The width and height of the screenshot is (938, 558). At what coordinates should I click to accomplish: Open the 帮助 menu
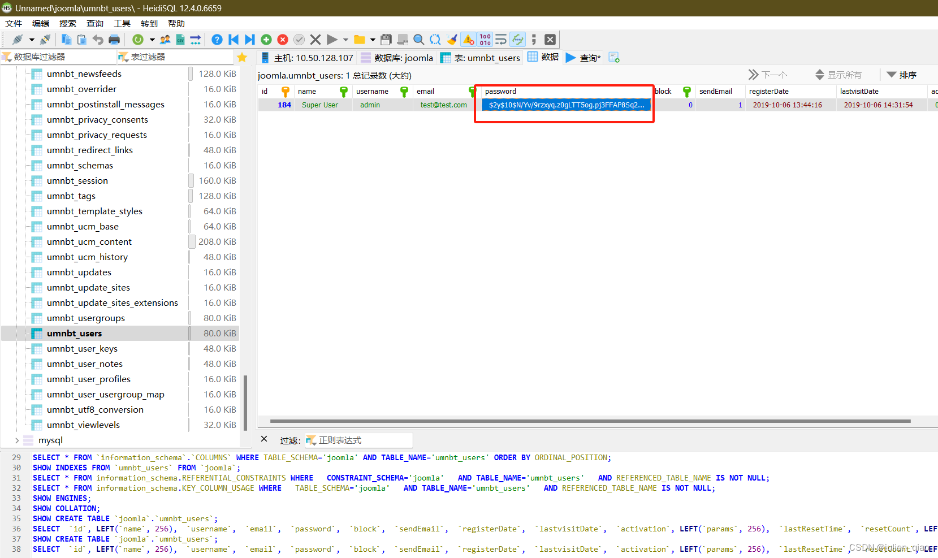176,24
